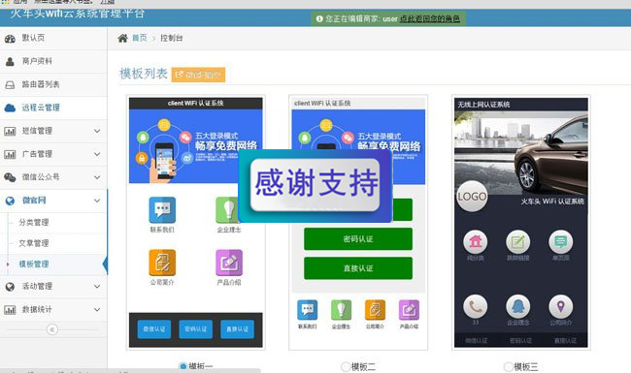Open the 分类管理 submenu item
Viewport: 631px width, 373px height.
click(x=34, y=223)
